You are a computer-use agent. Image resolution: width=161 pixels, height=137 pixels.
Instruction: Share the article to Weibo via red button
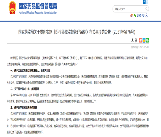point(141,40)
